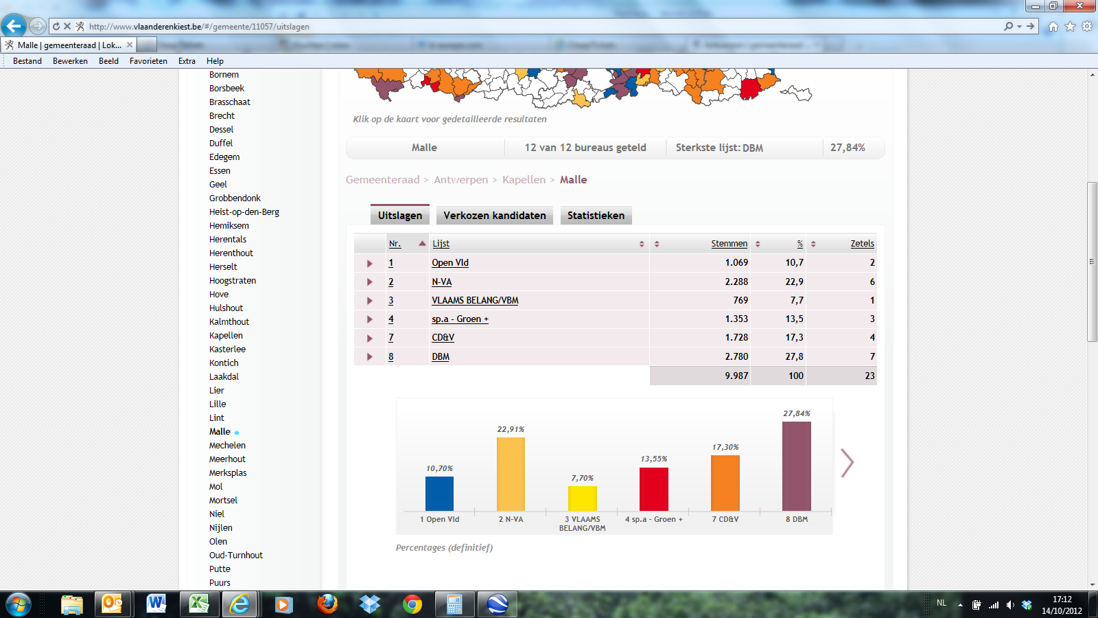Viewport: 1098px width, 618px height.
Task: Open favorites star icon
Action: (x=1070, y=27)
